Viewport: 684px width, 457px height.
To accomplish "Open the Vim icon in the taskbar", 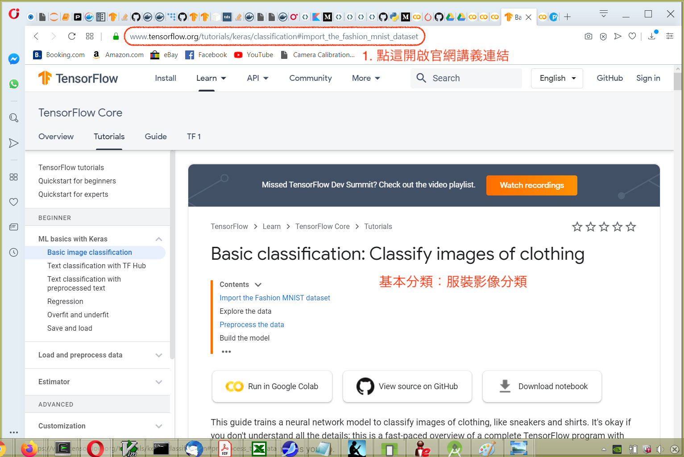I will coord(129,448).
